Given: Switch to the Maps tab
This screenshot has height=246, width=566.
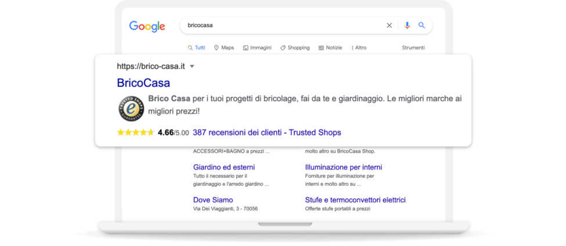Looking at the screenshot, I should [224, 47].
